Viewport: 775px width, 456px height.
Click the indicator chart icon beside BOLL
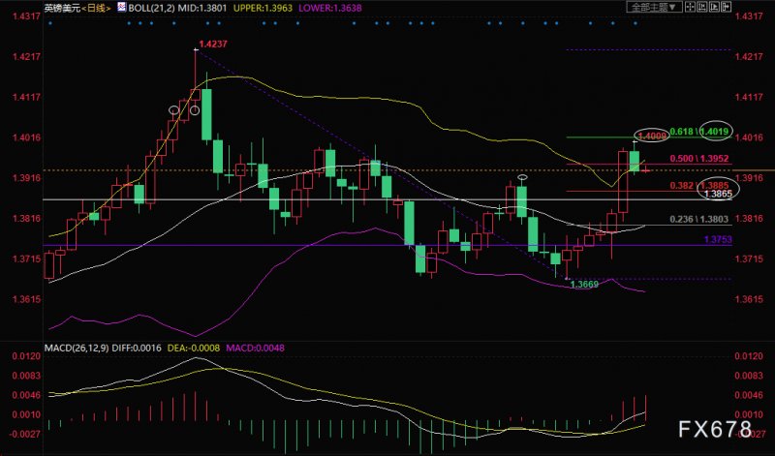122,7
